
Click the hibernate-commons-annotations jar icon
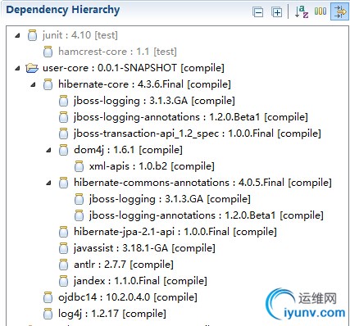click(64, 183)
